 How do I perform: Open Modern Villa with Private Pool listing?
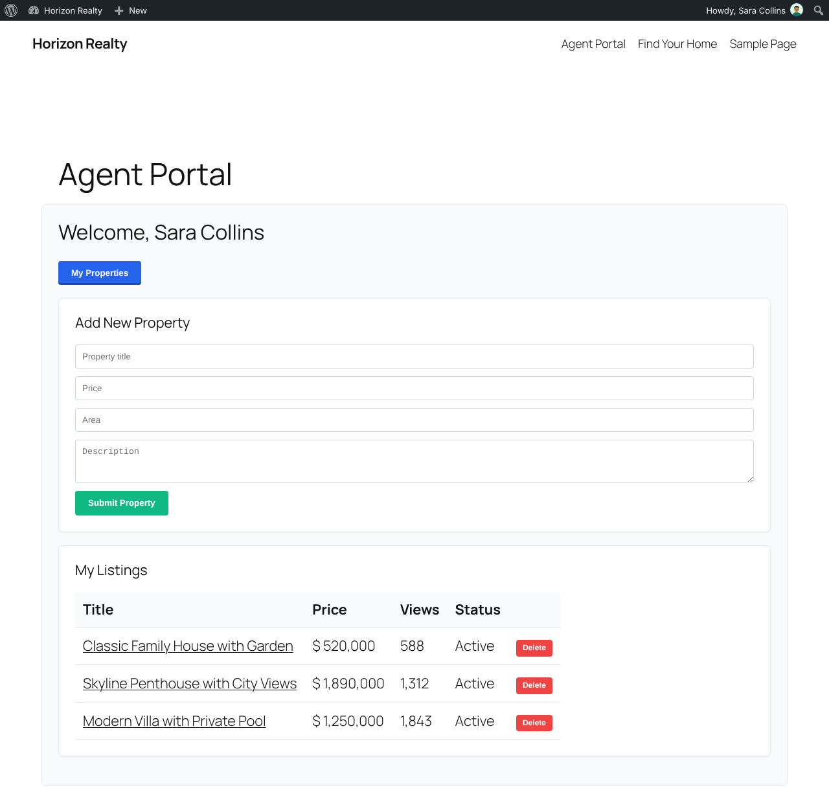tap(174, 721)
